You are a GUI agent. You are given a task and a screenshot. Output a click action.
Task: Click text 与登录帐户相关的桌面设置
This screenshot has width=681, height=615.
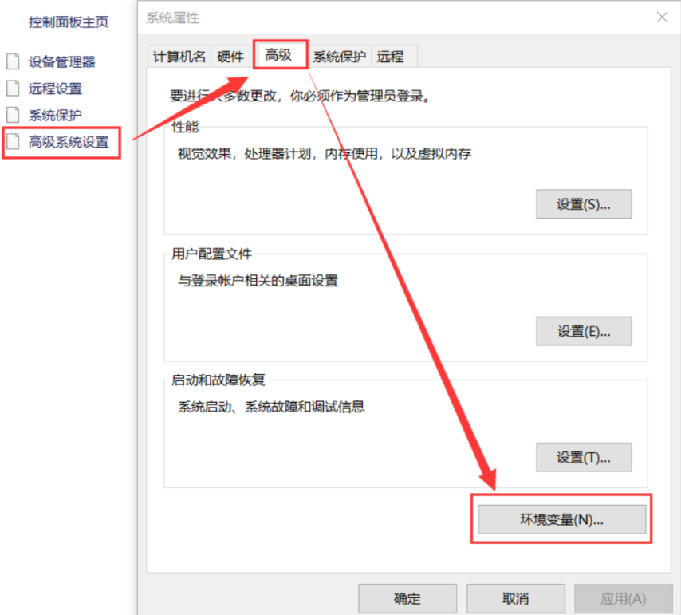(258, 281)
